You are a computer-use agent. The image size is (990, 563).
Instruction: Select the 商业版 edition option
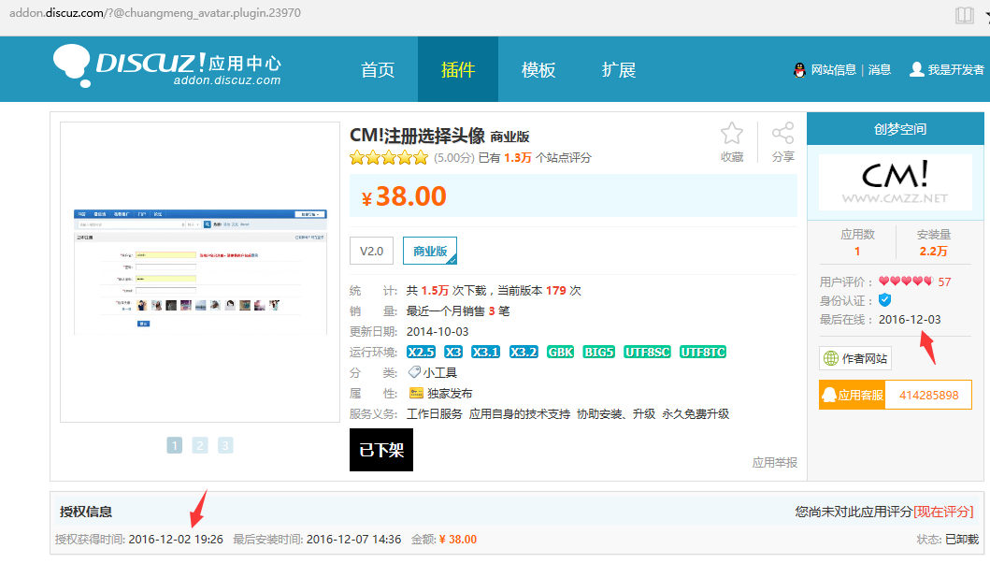(x=430, y=251)
